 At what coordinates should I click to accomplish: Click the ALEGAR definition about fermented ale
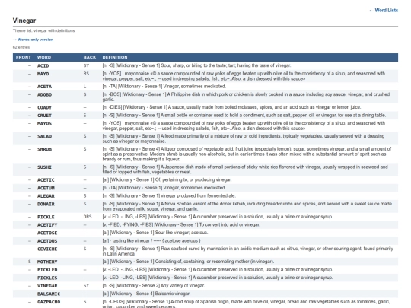pos(169,196)
